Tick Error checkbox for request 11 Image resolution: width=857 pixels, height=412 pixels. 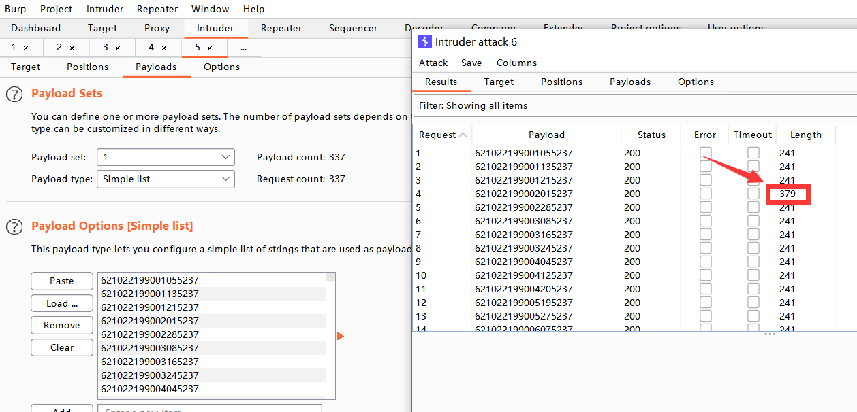click(705, 289)
